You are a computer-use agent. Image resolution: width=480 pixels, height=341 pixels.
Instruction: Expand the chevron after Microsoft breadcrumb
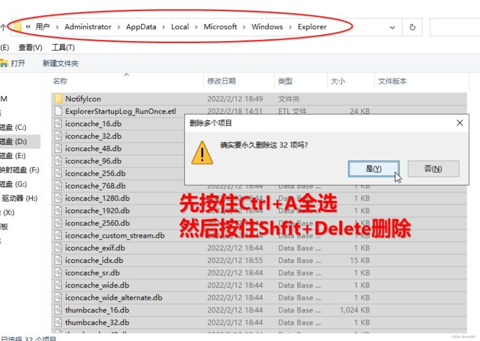coord(244,27)
